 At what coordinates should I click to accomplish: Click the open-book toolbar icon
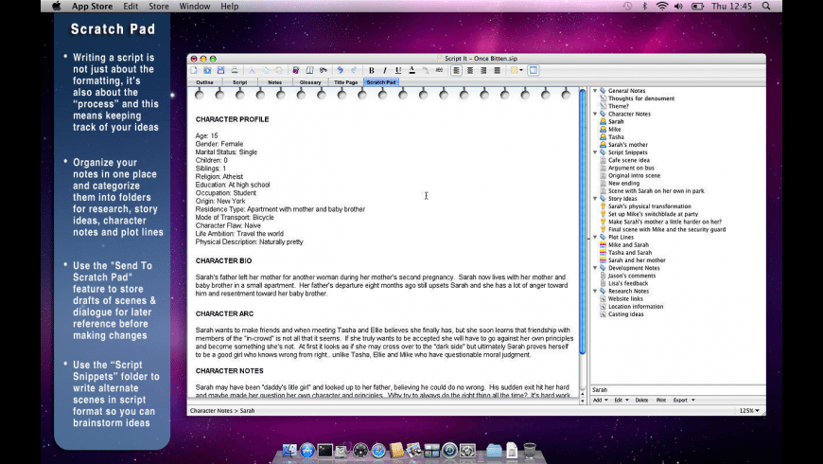(x=309, y=70)
